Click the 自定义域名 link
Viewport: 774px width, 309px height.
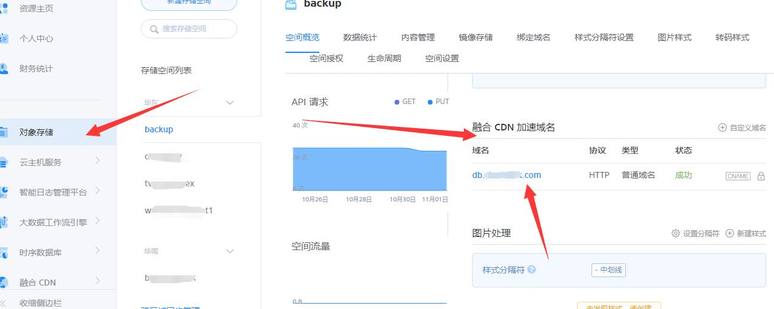[x=748, y=127]
